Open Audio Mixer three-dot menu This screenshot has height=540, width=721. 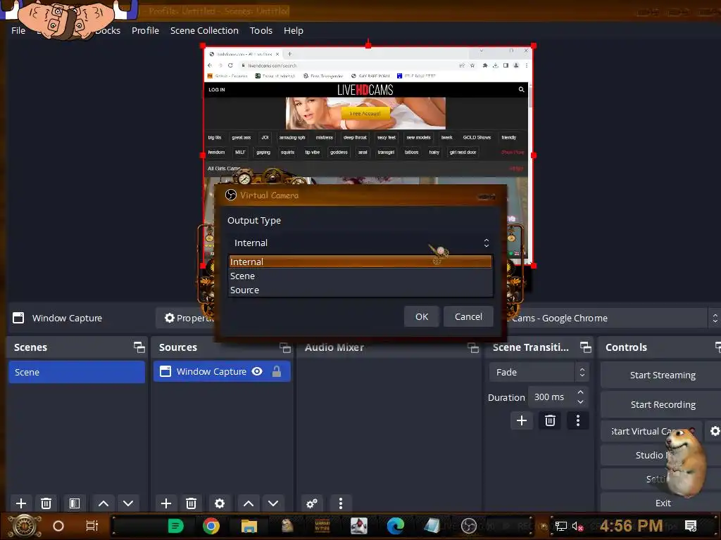point(341,503)
